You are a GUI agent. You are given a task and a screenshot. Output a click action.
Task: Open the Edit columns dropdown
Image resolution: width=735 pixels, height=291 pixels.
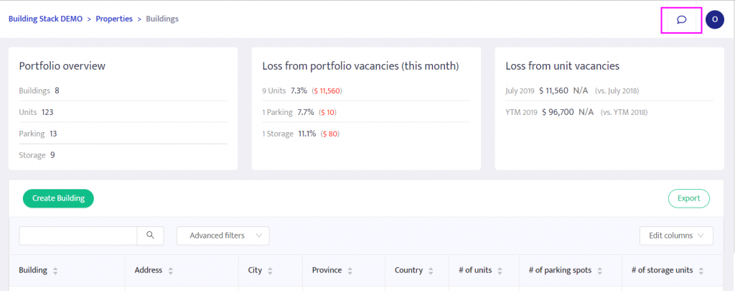[x=676, y=236]
